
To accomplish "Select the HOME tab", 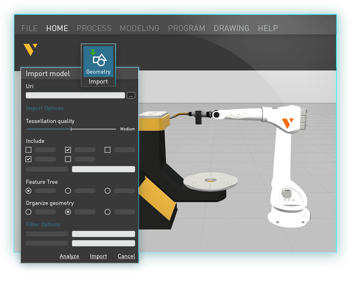I will 57,28.
